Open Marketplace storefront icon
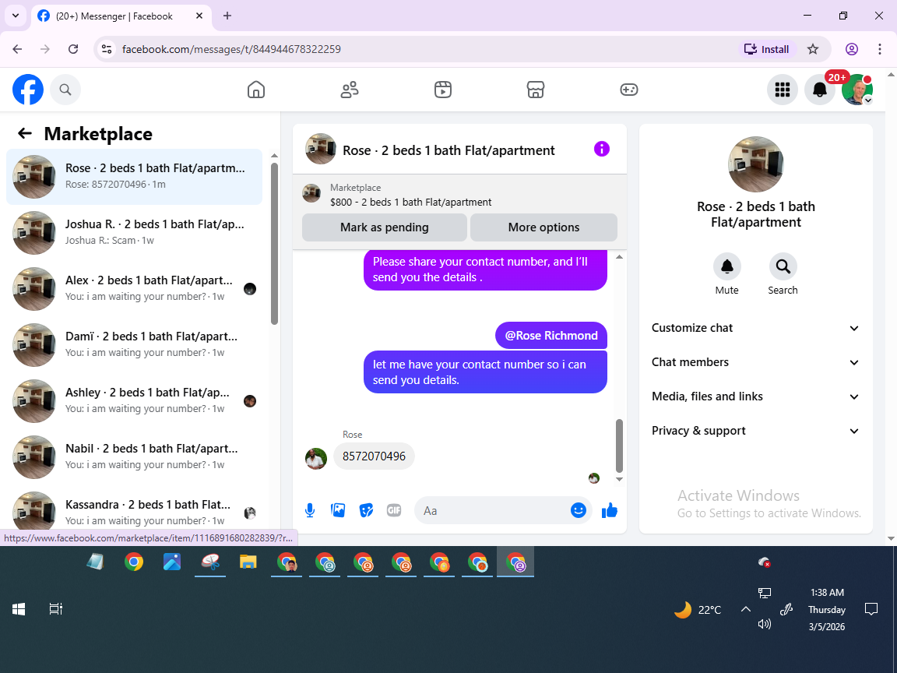Image resolution: width=897 pixels, height=673 pixels. click(536, 90)
